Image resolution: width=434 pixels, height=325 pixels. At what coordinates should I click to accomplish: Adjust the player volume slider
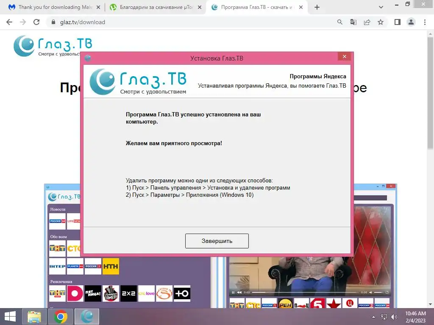pos(378,292)
